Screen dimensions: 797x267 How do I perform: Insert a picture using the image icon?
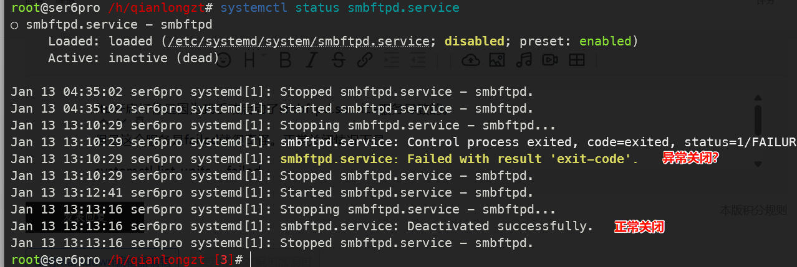pos(496,60)
